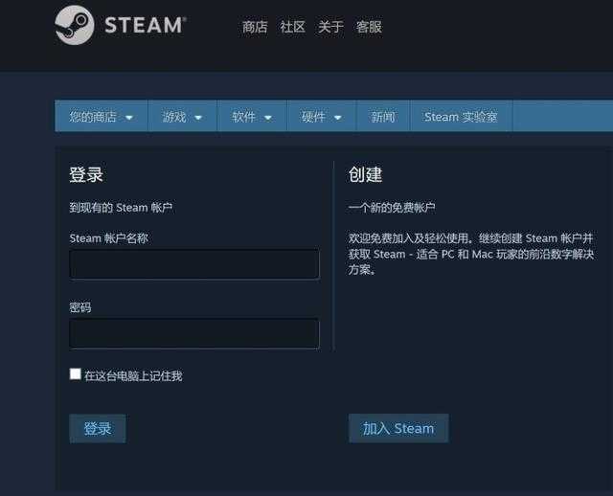Click into the 密码 password field
Screen dimensions: 613x496
point(194,333)
